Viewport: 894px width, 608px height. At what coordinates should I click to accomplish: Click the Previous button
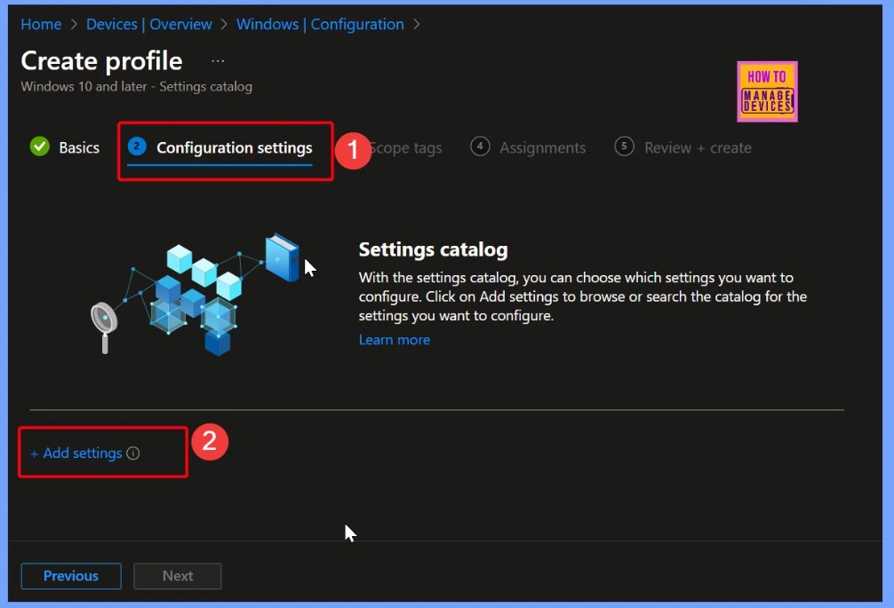[x=71, y=576]
